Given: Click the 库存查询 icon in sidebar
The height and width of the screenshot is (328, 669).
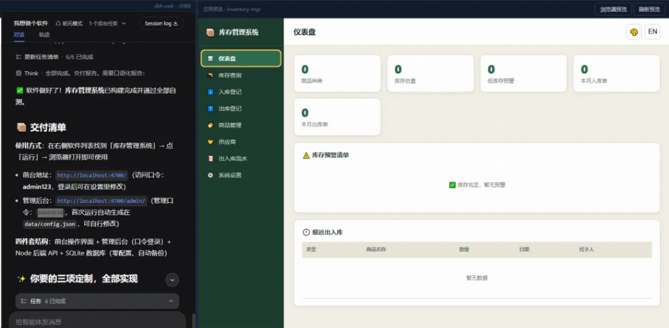Looking at the screenshot, I should [210, 76].
